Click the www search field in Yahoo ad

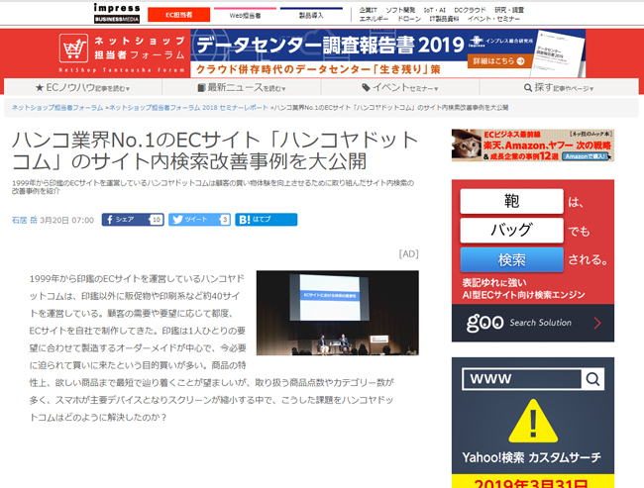coord(521,379)
